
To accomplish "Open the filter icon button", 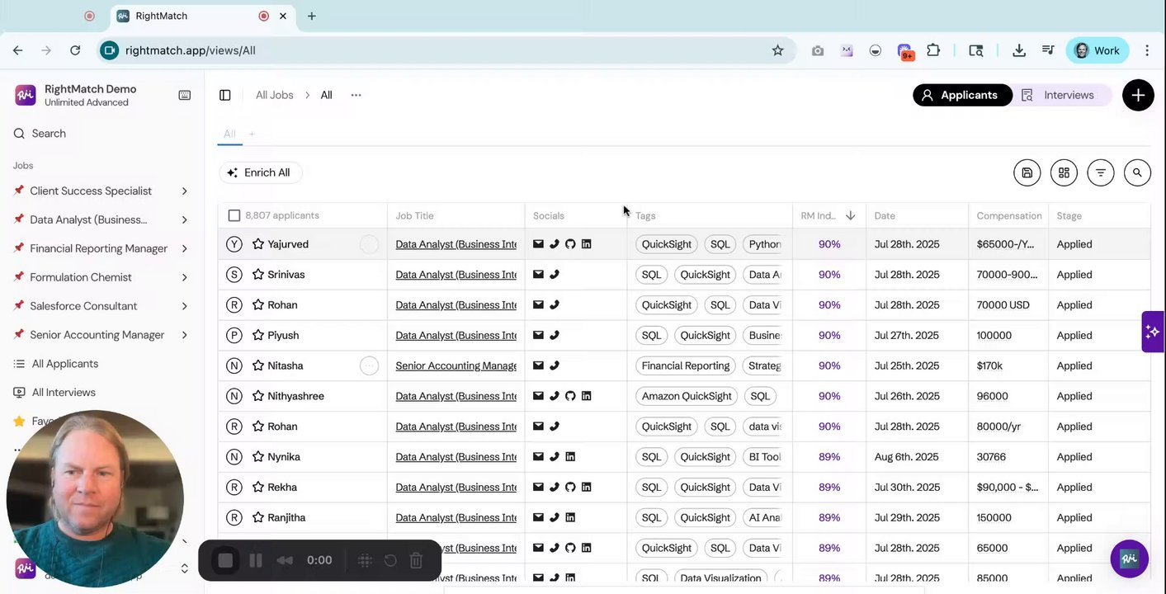I will (x=1101, y=172).
